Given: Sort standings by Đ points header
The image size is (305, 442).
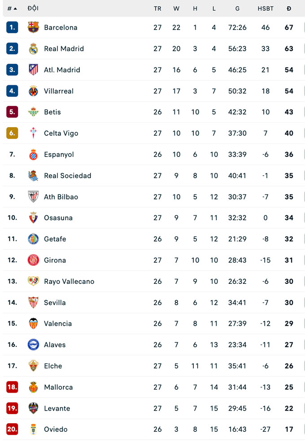Looking at the screenshot, I should tap(289, 9).
